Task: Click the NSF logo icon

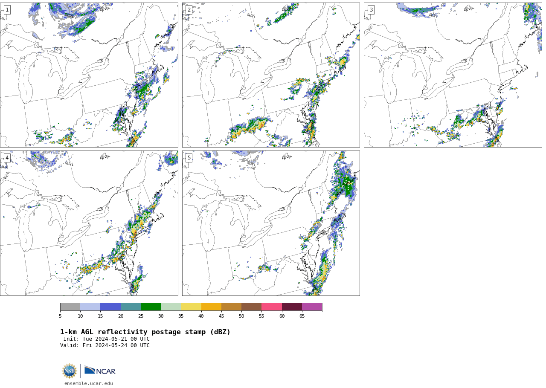Action: click(70, 371)
